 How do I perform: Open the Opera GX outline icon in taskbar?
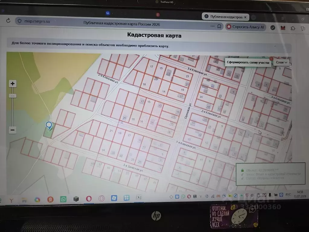(101, 198)
